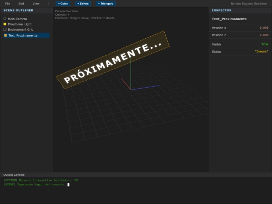272x204 pixels.
Task: Click the Environment Grid dashed square icon
Action: pos(5,29)
